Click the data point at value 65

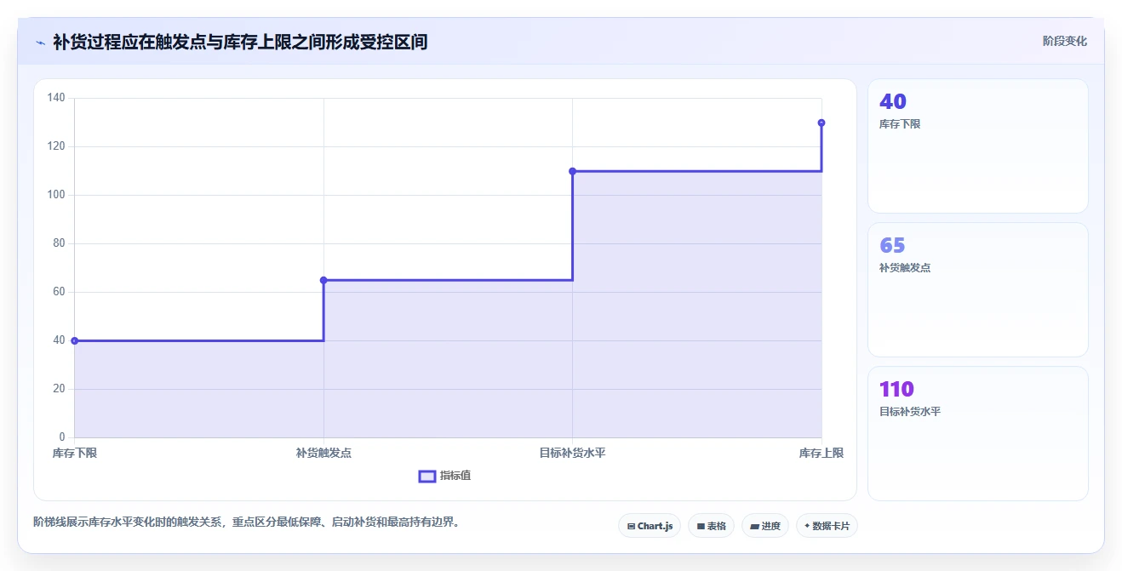[x=323, y=280]
